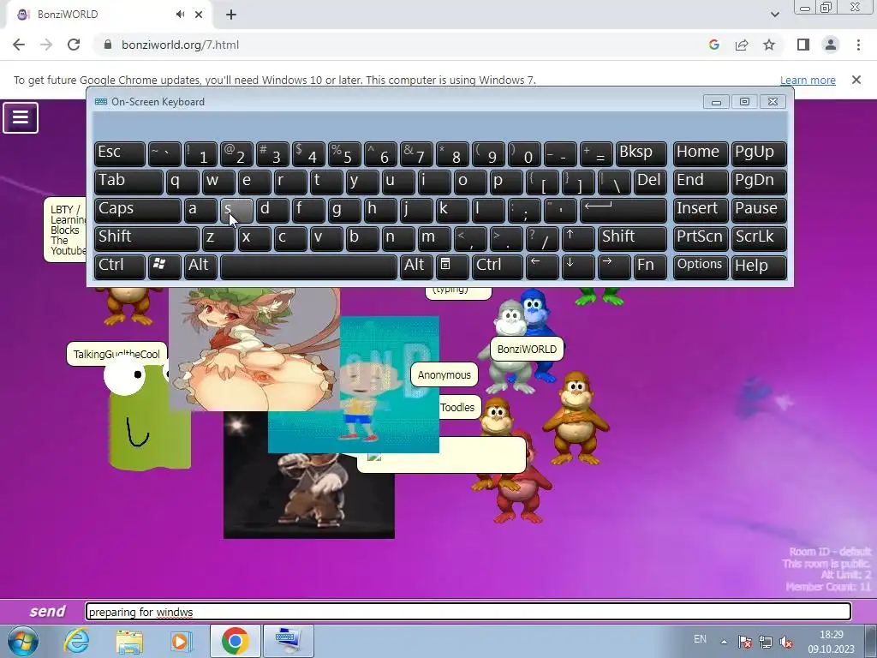Open Windows Explorer folder in taskbar
Screen dimensions: 877x658
129,642
